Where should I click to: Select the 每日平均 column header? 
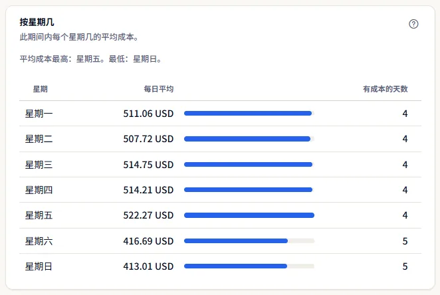click(x=159, y=89)
